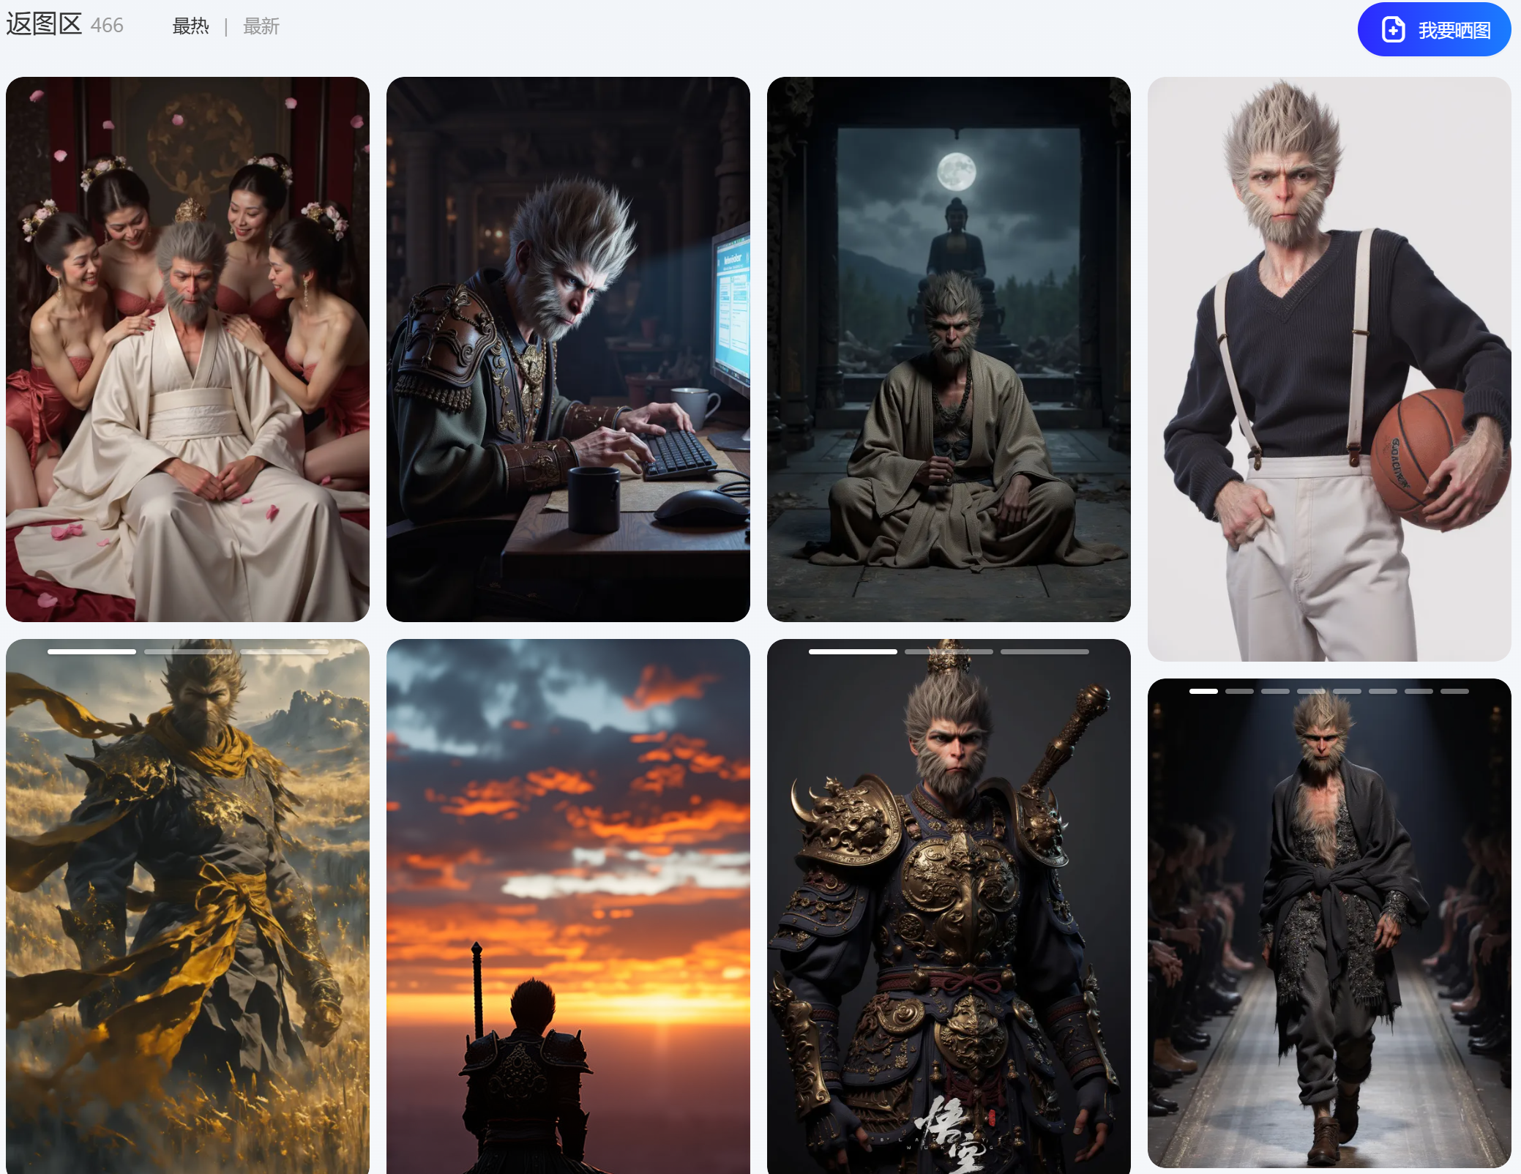Click the 我要晒图 upload button
Image resolution: width=1521 pixels, height=1174 pixels.
(1434, 29)
